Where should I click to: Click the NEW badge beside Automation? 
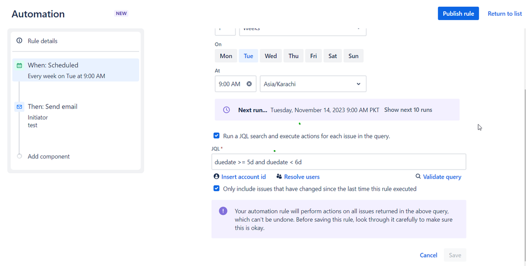(121, 13)
